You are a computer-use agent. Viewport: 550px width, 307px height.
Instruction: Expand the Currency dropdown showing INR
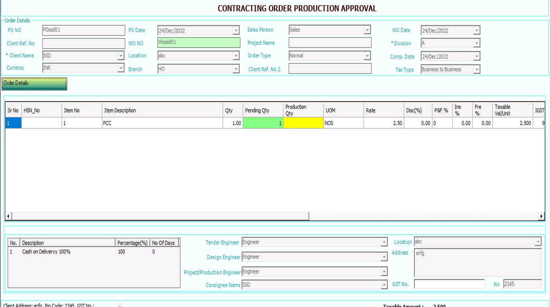[121, 68]
